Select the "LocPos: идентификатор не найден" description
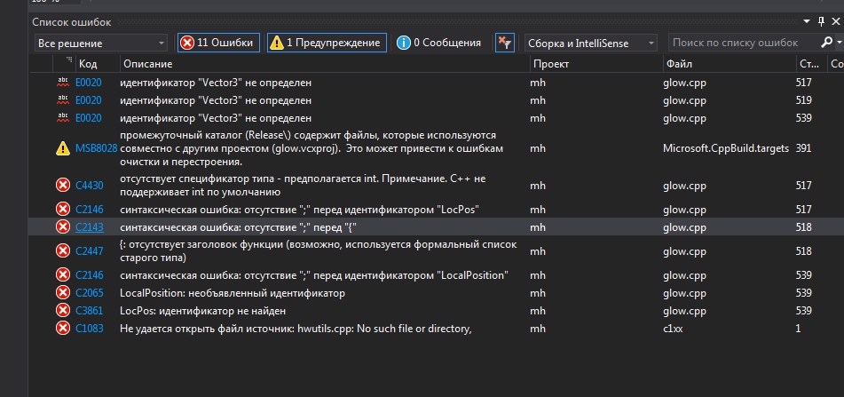The height and width of the screenshot is (397, 844). click(x=202, y=311)
